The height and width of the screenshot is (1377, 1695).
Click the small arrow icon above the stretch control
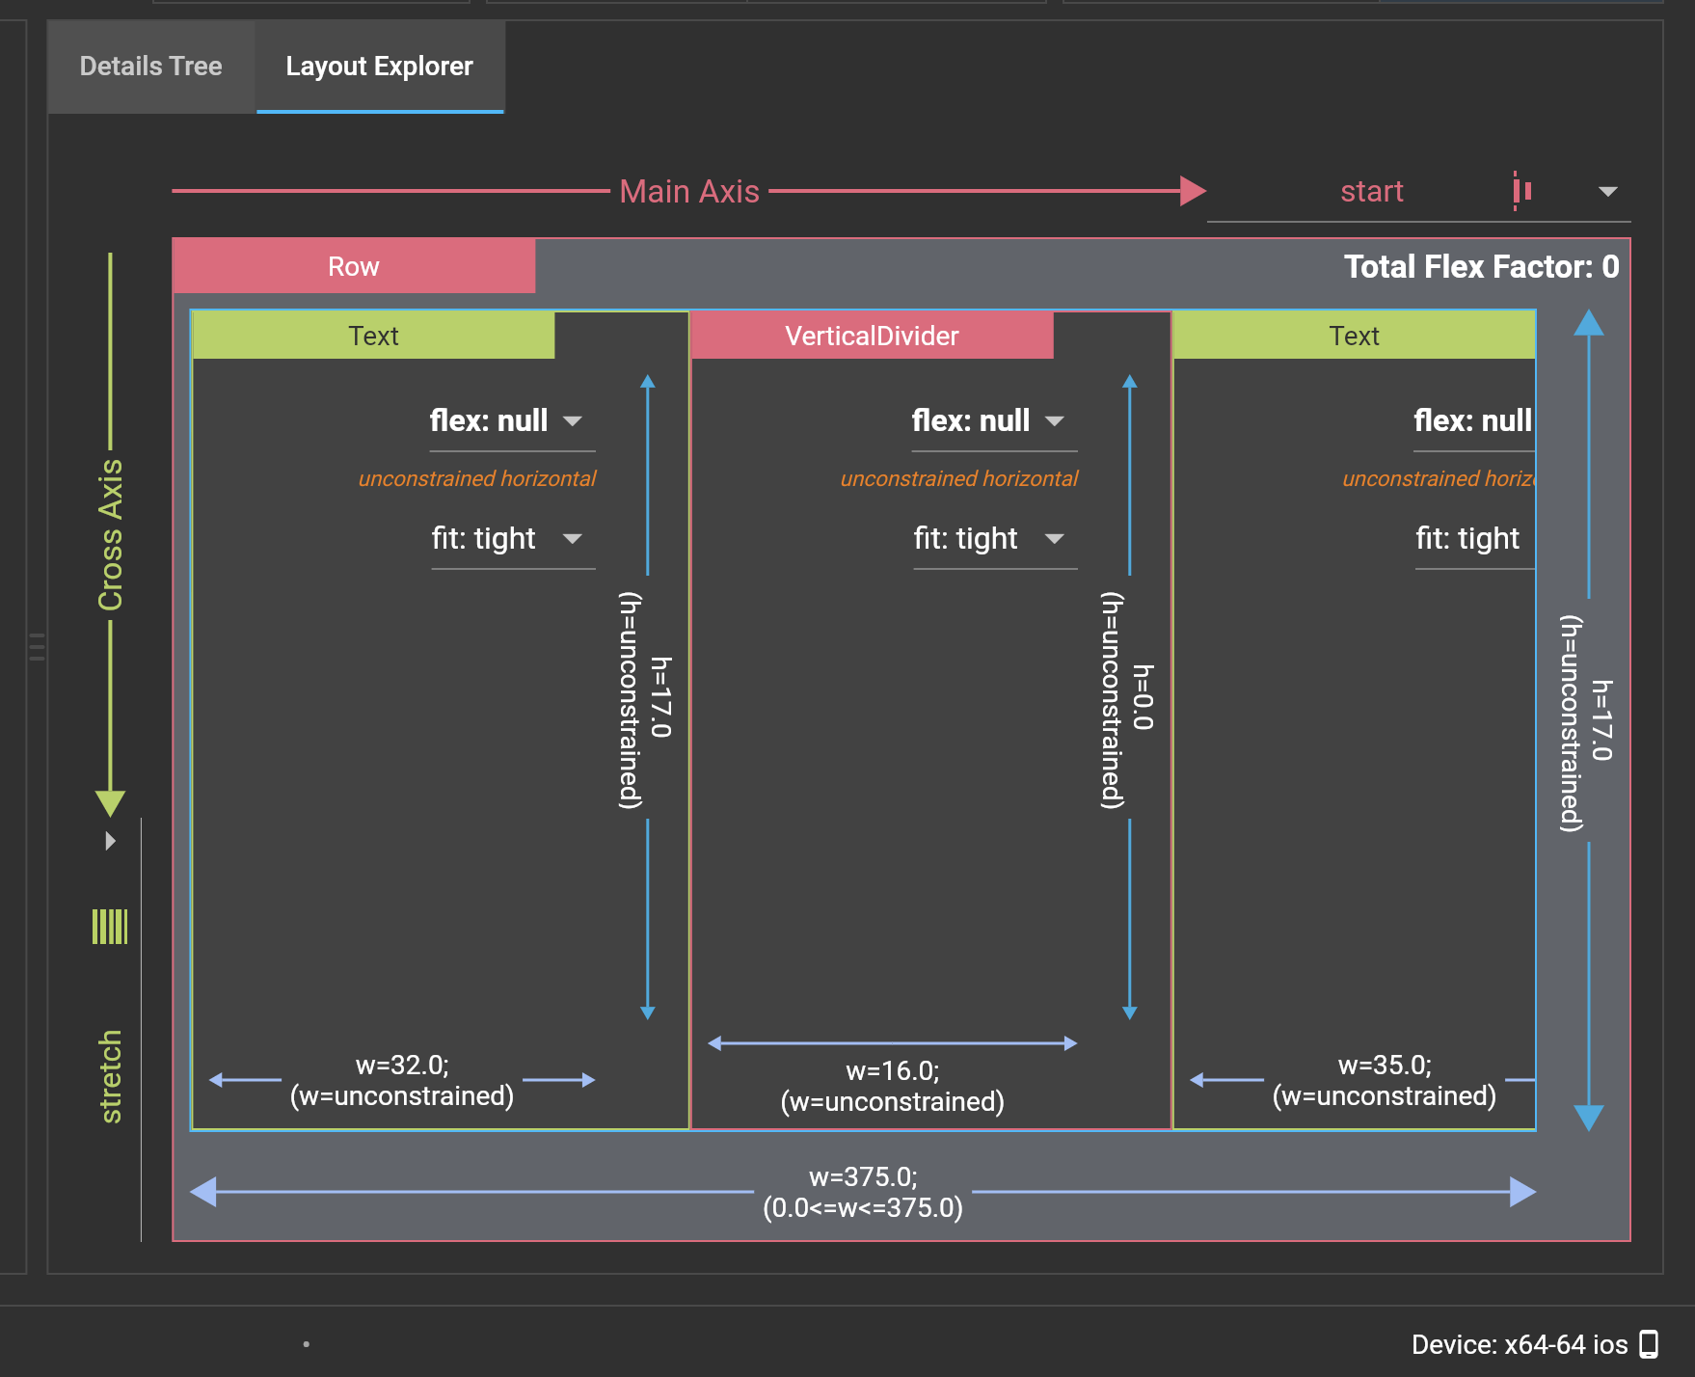111,840
